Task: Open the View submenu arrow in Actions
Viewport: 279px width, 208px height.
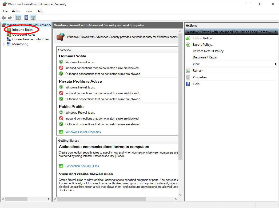Action: [276, 64]
